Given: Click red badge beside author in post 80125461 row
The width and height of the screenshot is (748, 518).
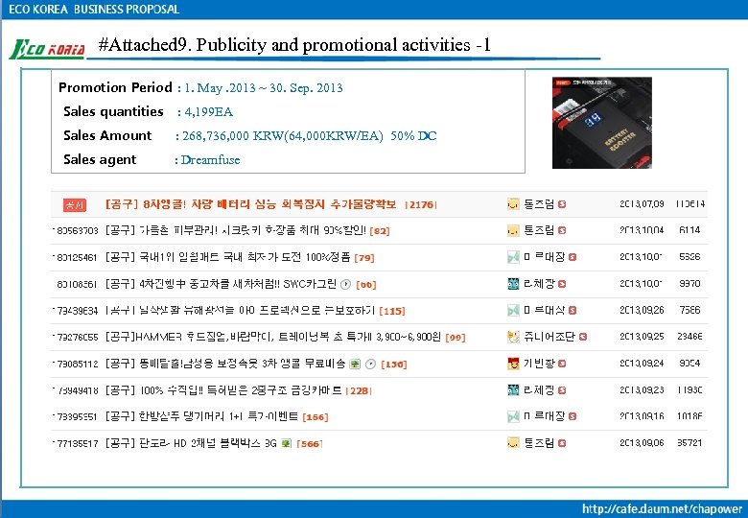Looking at the screenshot, I should (573, 257).
